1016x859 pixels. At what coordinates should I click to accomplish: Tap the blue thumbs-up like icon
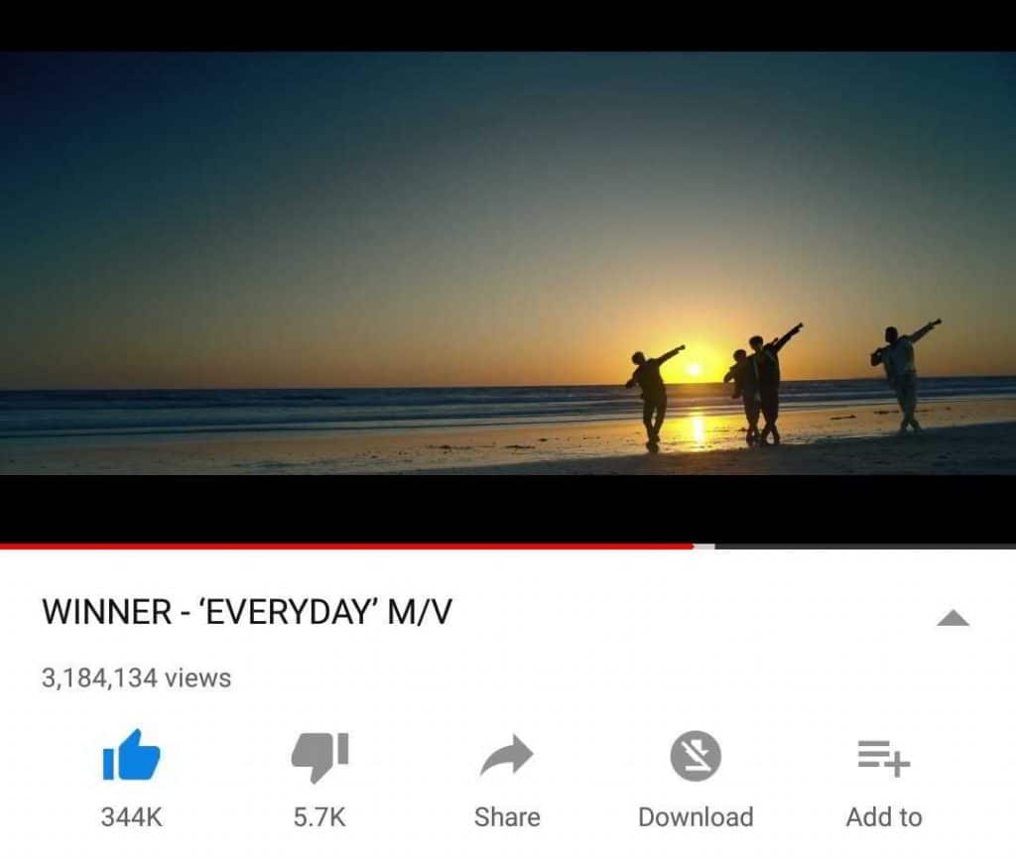point(132,756)
